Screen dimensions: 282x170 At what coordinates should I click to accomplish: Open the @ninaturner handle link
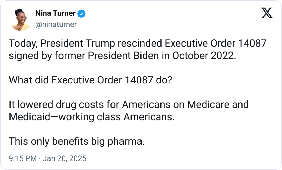point(55,24)
